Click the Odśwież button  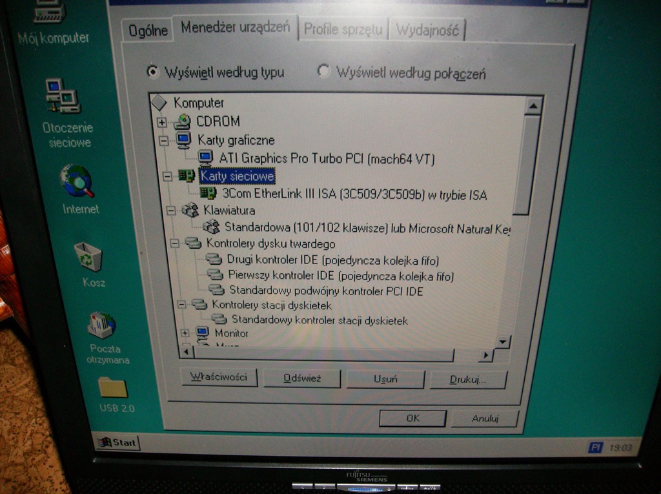pyautogui.click(x=302, y=378)
